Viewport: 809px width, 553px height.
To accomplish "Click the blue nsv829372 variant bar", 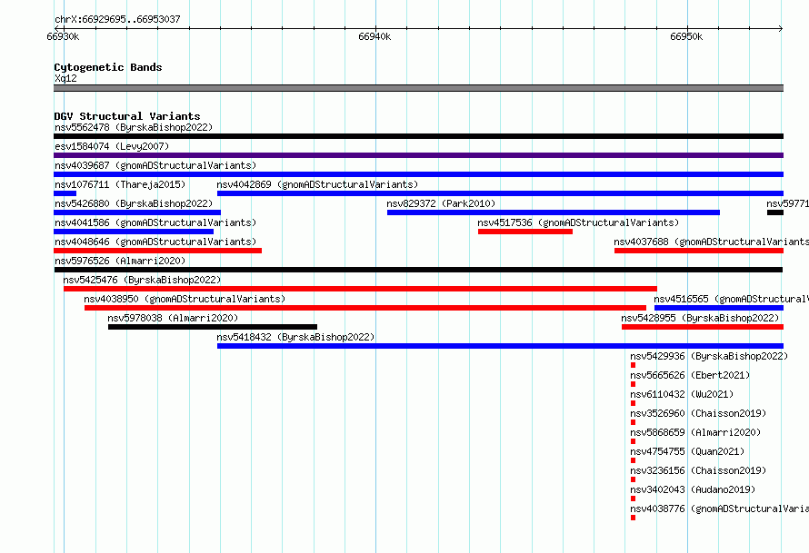I will point(554,212).
